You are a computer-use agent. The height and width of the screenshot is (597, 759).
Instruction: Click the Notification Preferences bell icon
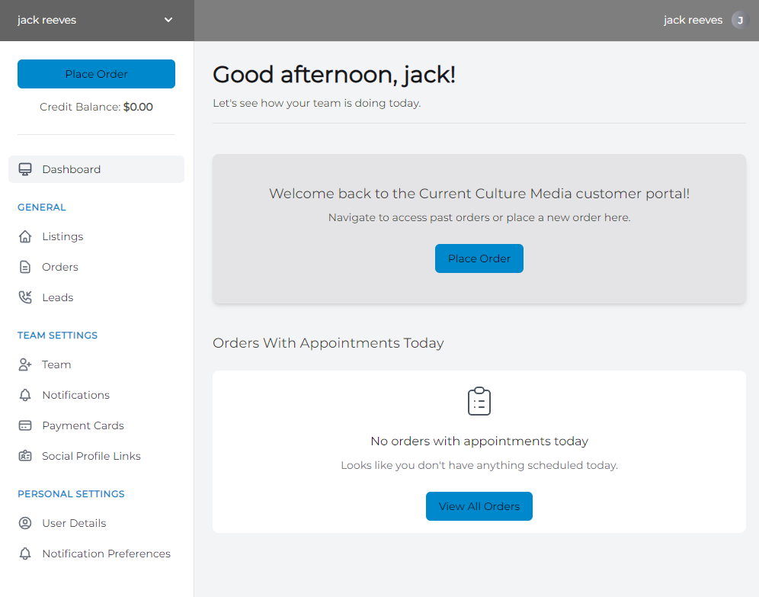25,554
